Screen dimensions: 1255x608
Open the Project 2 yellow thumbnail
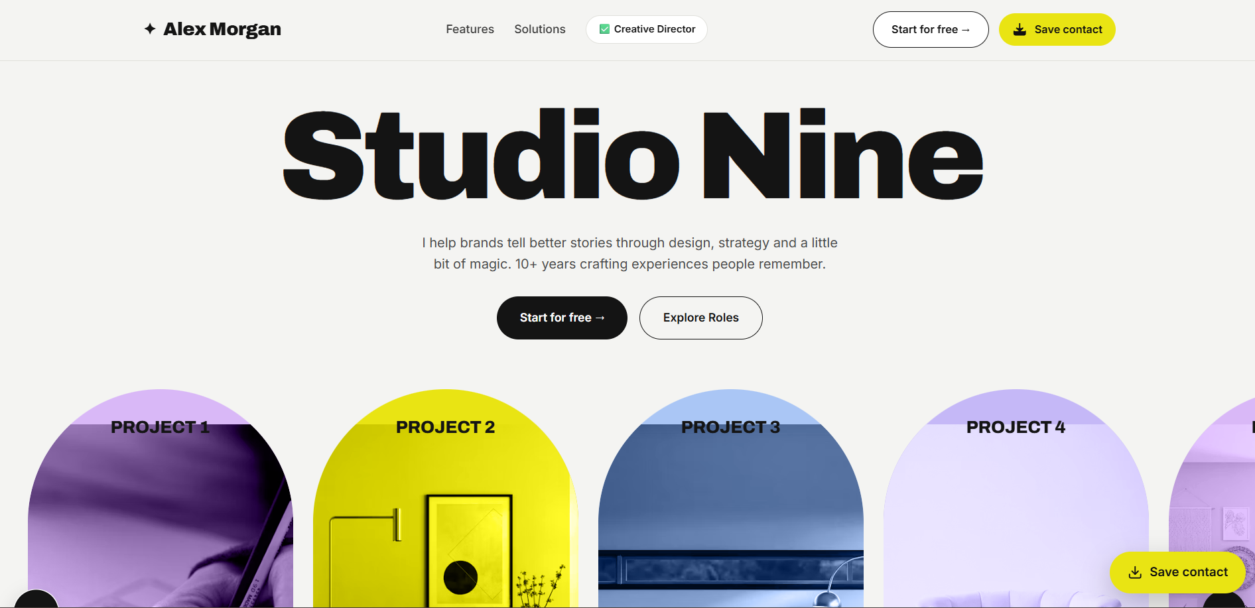446,499
